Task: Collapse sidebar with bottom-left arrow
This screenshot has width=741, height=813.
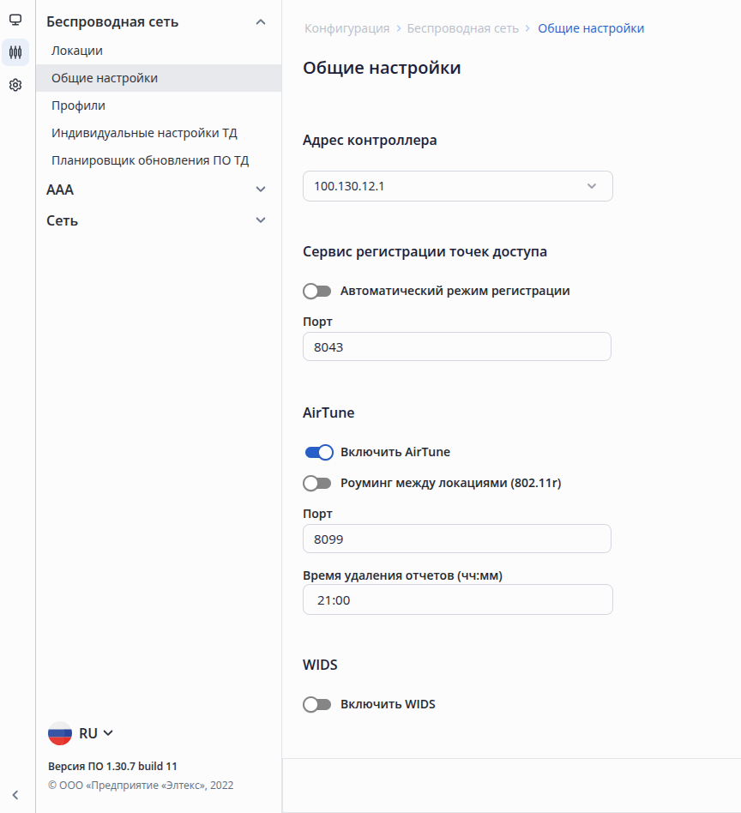Action: coord(15,795)
